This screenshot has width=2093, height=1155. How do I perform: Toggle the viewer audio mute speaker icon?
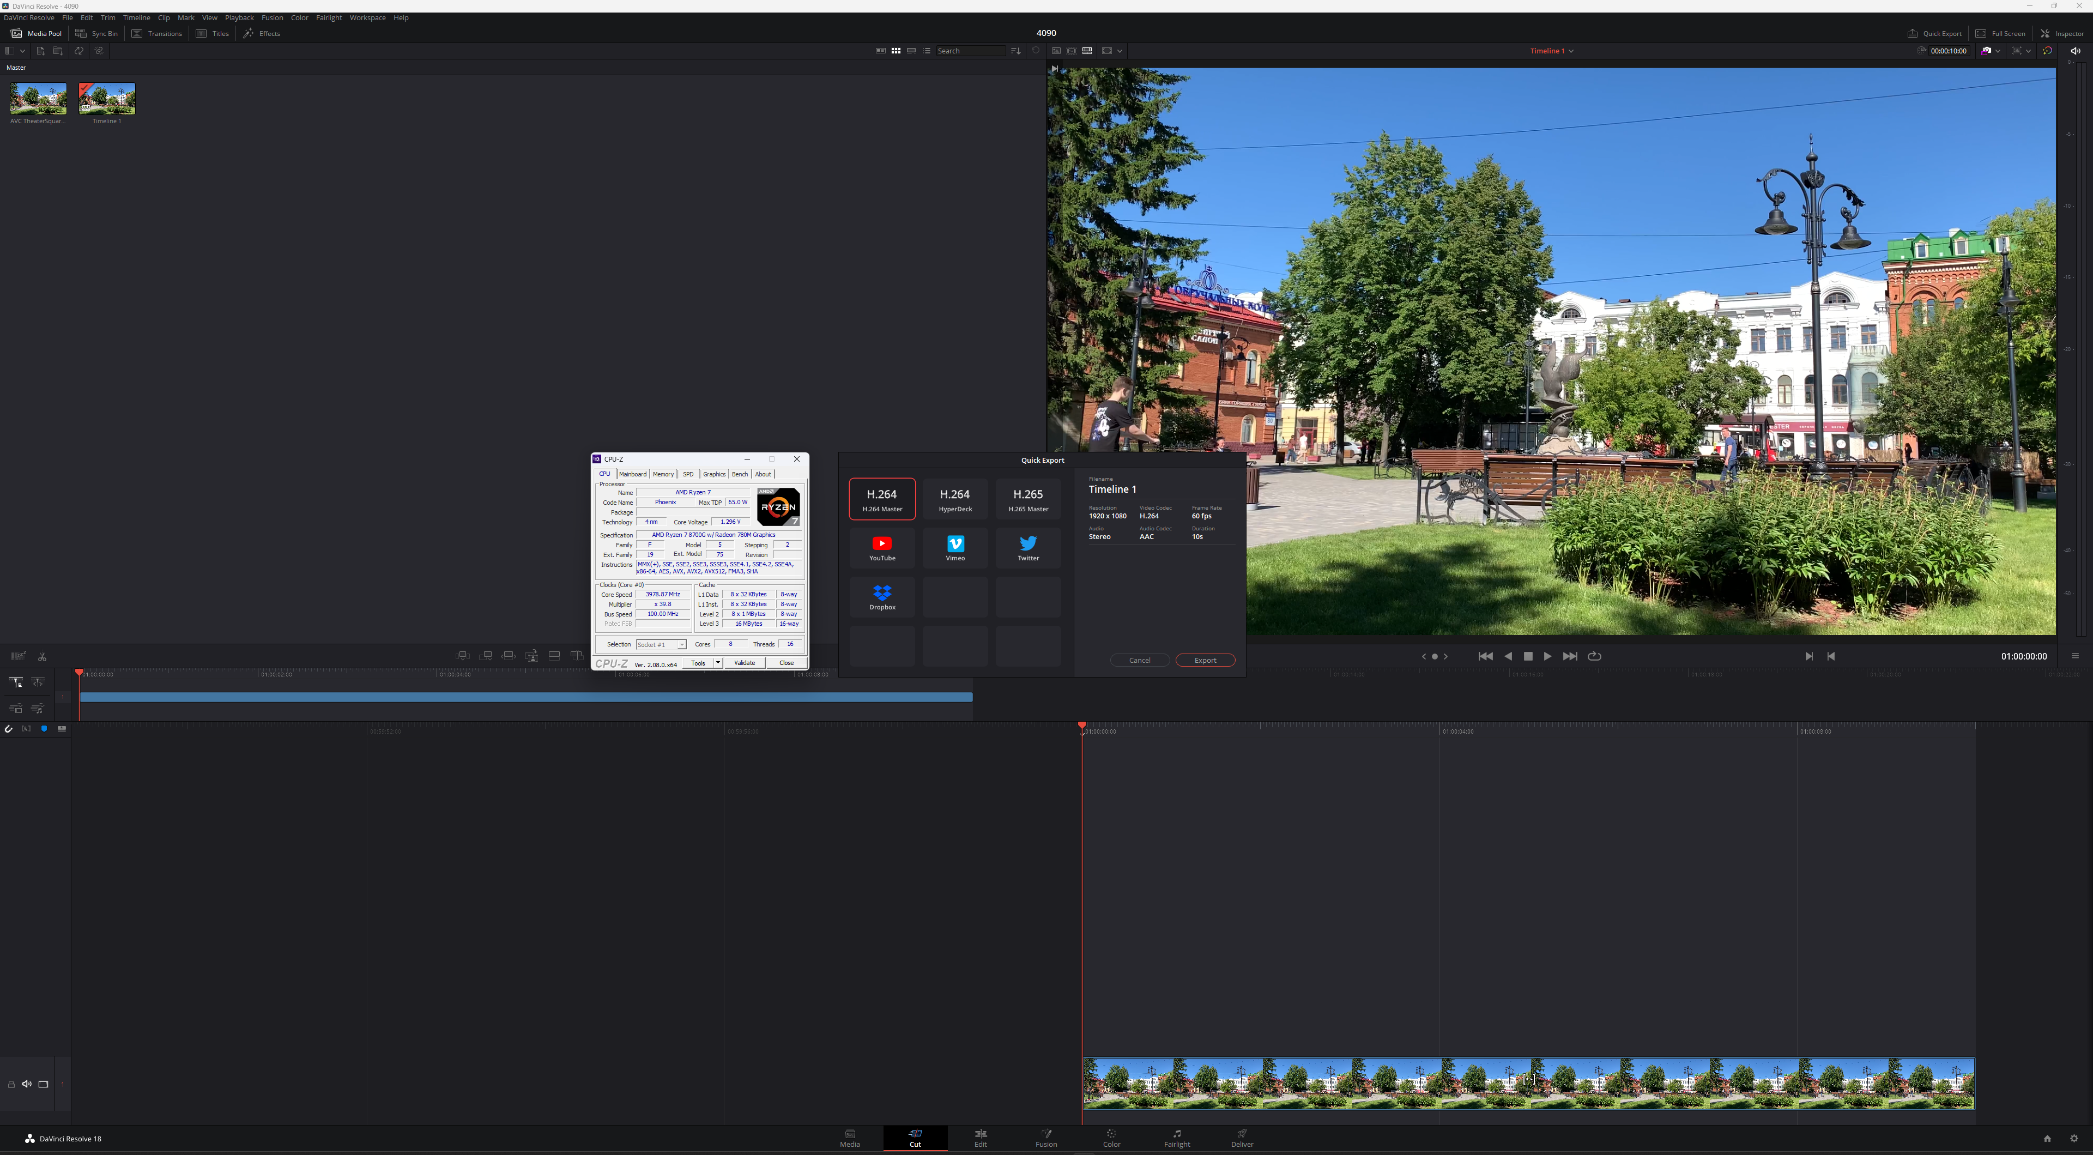[x=2075, y=50]
